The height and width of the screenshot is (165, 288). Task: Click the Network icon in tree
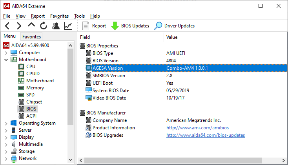coord(14,158)
